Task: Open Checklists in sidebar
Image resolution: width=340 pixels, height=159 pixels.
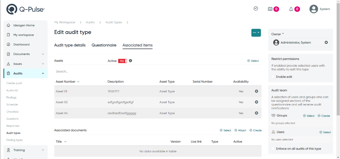Action: (x=12, y=112)
